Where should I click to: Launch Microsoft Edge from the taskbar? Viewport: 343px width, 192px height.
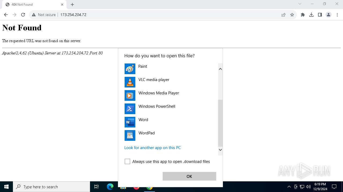(110, 187)
